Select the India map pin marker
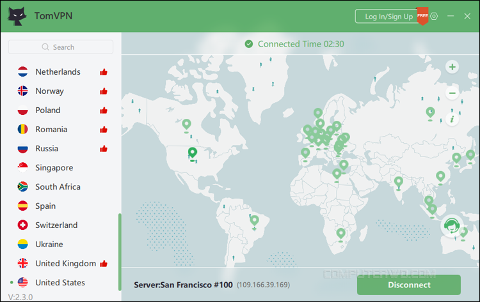Image resolution: width=480 pixels, height=302 pixels. click(398, 183)
